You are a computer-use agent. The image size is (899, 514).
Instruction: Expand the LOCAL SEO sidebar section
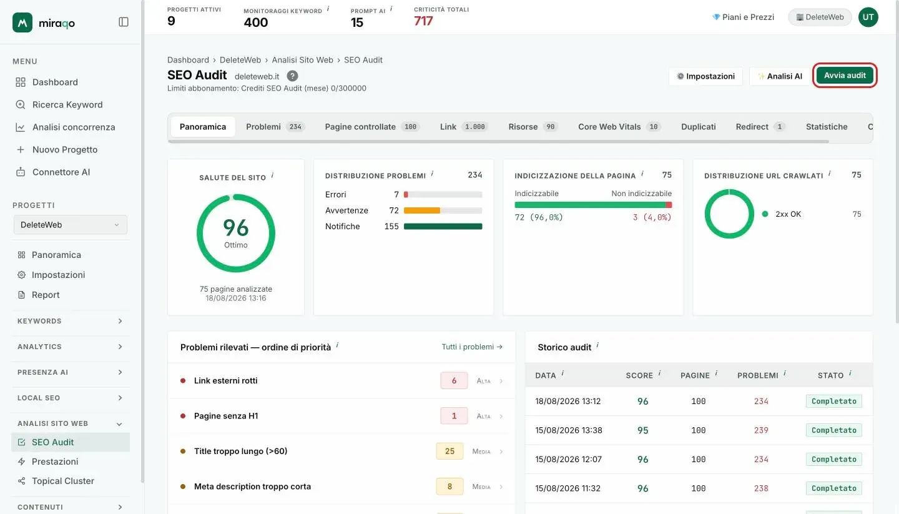pyautogui.click(x=70, y=398)
